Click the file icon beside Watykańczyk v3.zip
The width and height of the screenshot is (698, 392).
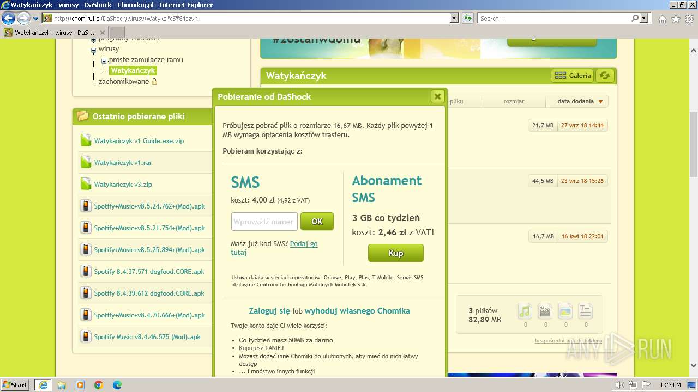[x=86, y=184]
